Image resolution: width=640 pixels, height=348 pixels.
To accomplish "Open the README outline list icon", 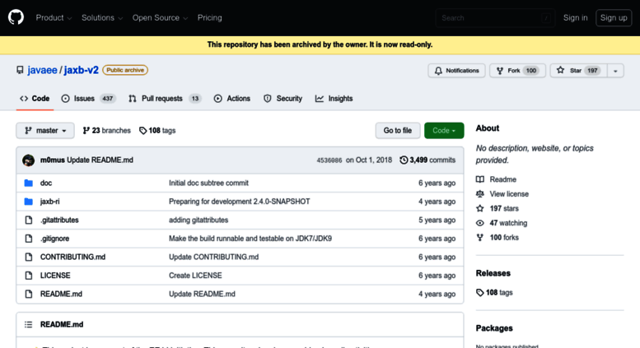I will coord(28,324).
